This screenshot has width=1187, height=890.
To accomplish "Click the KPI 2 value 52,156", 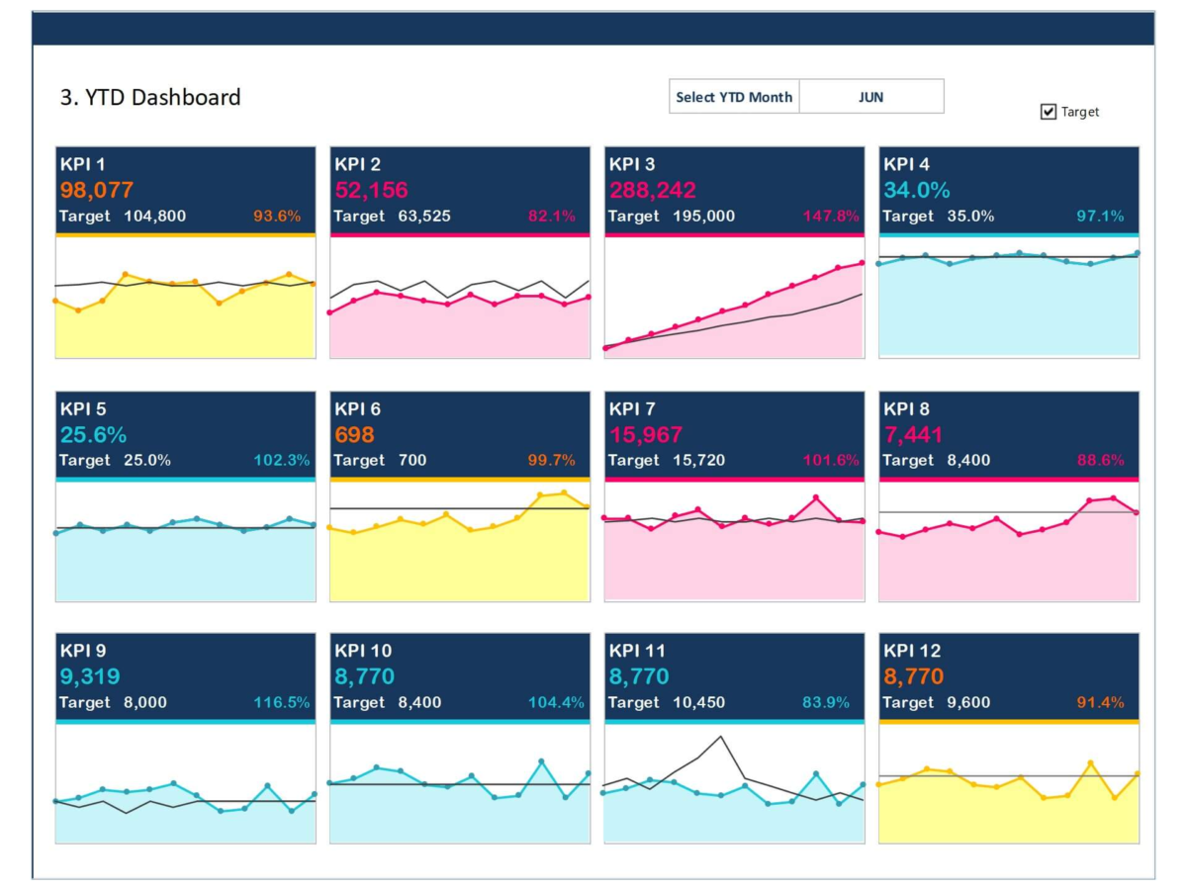I will pos(371,190).
